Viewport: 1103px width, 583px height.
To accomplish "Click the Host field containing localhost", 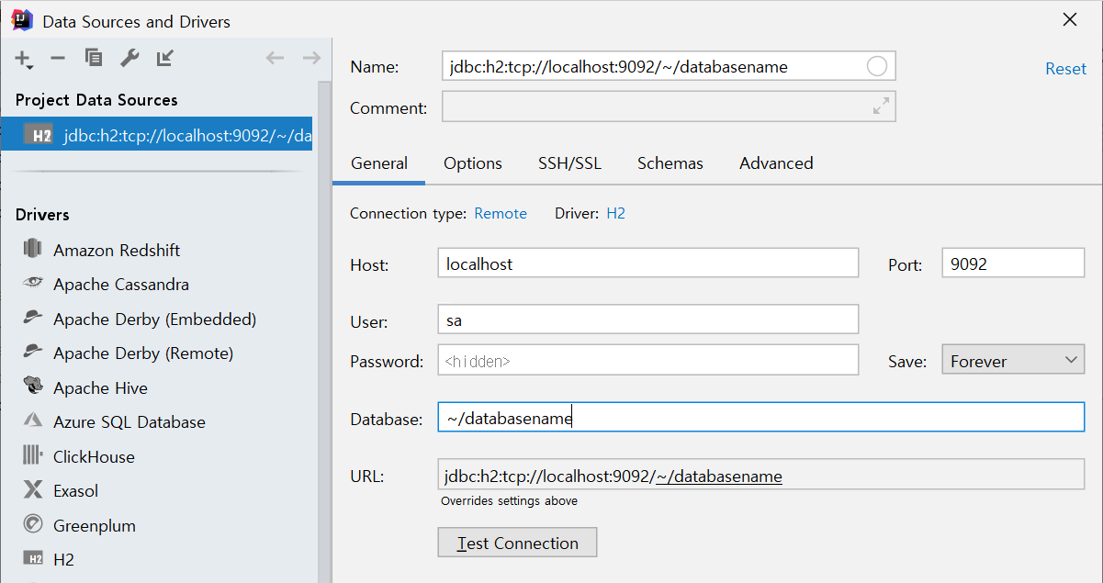I will pyautogui.click(x=648, y=263).
